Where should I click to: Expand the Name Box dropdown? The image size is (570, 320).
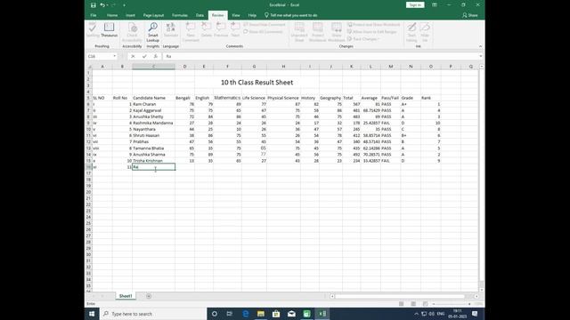[x=115, y=56]
